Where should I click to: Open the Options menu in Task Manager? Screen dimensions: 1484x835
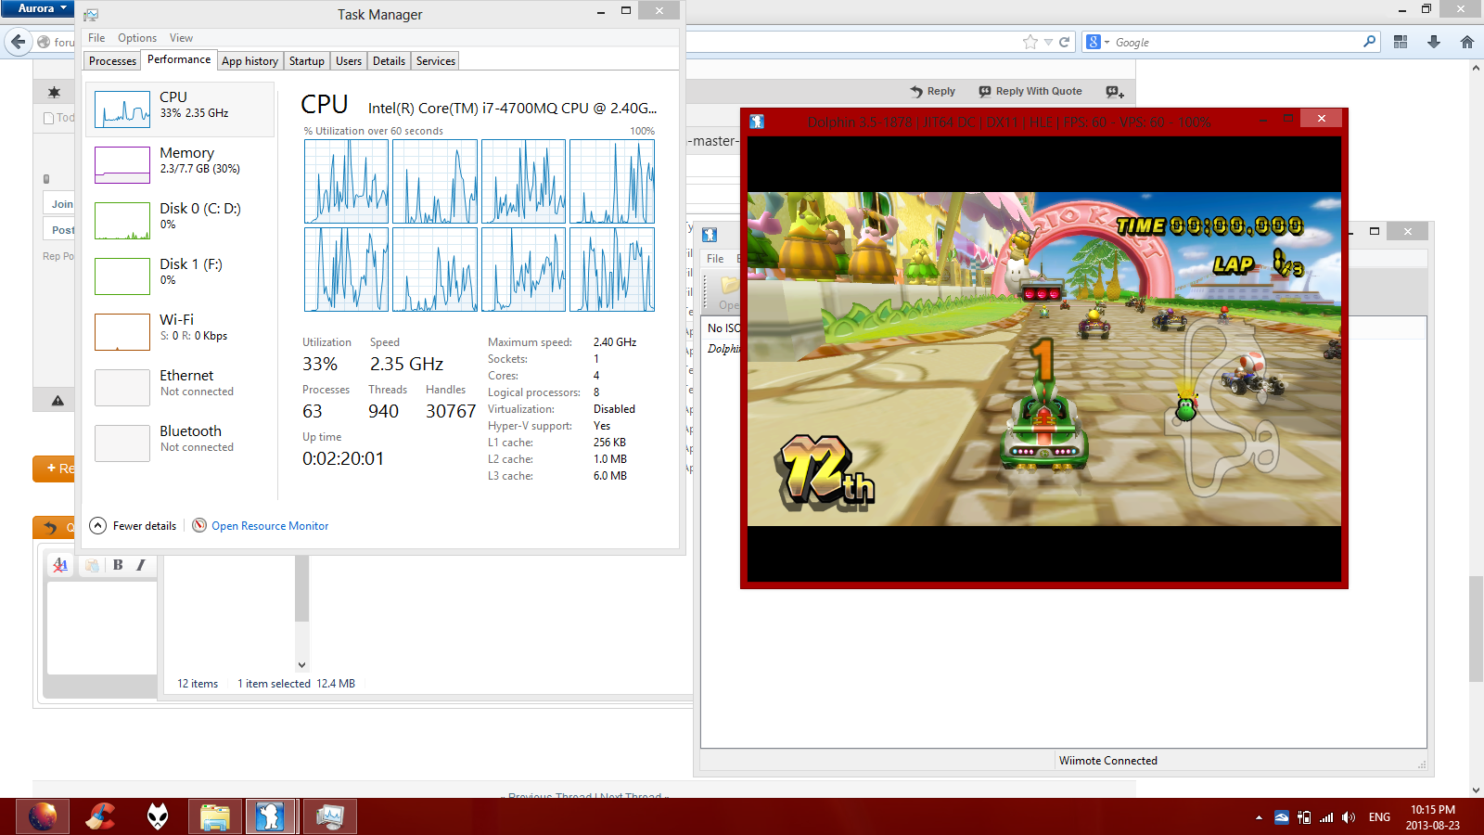(x=137, y=38)
